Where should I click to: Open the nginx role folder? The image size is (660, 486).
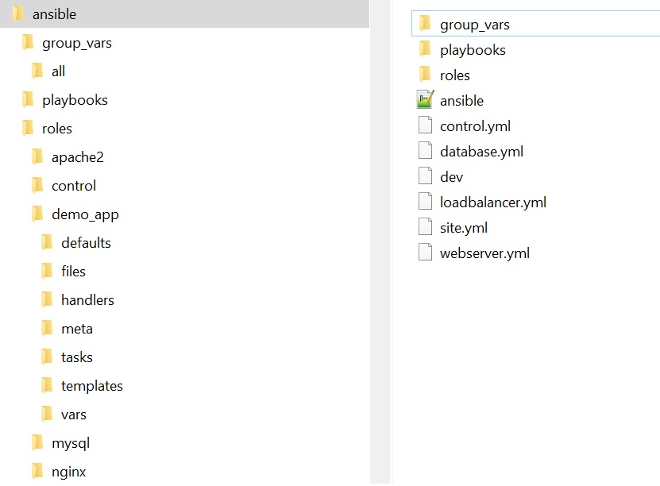tap(68, 472)
